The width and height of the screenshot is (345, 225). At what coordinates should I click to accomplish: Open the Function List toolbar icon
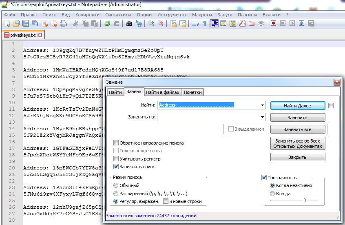(x=242, y=23)
